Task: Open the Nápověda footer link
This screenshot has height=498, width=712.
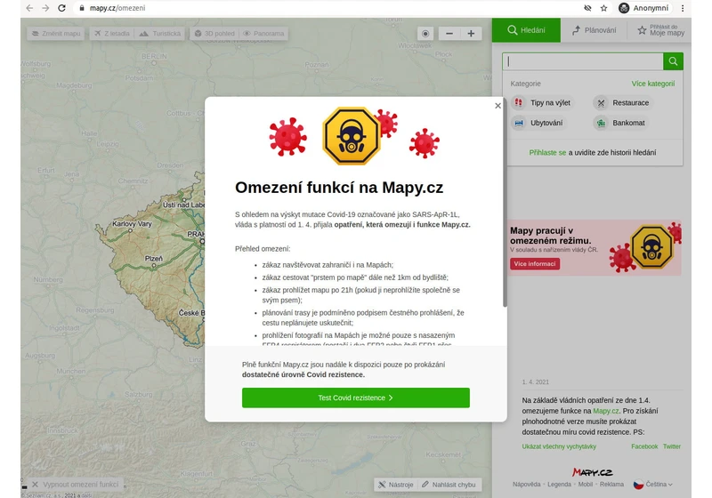Action: [x=526, y=485]
